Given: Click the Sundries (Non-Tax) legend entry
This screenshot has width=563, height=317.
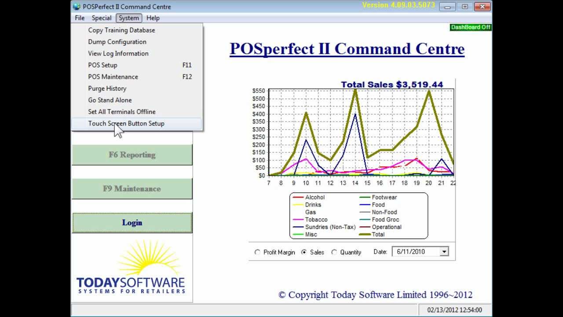Looking at the screenshot, I should click(x=324, y=227).
